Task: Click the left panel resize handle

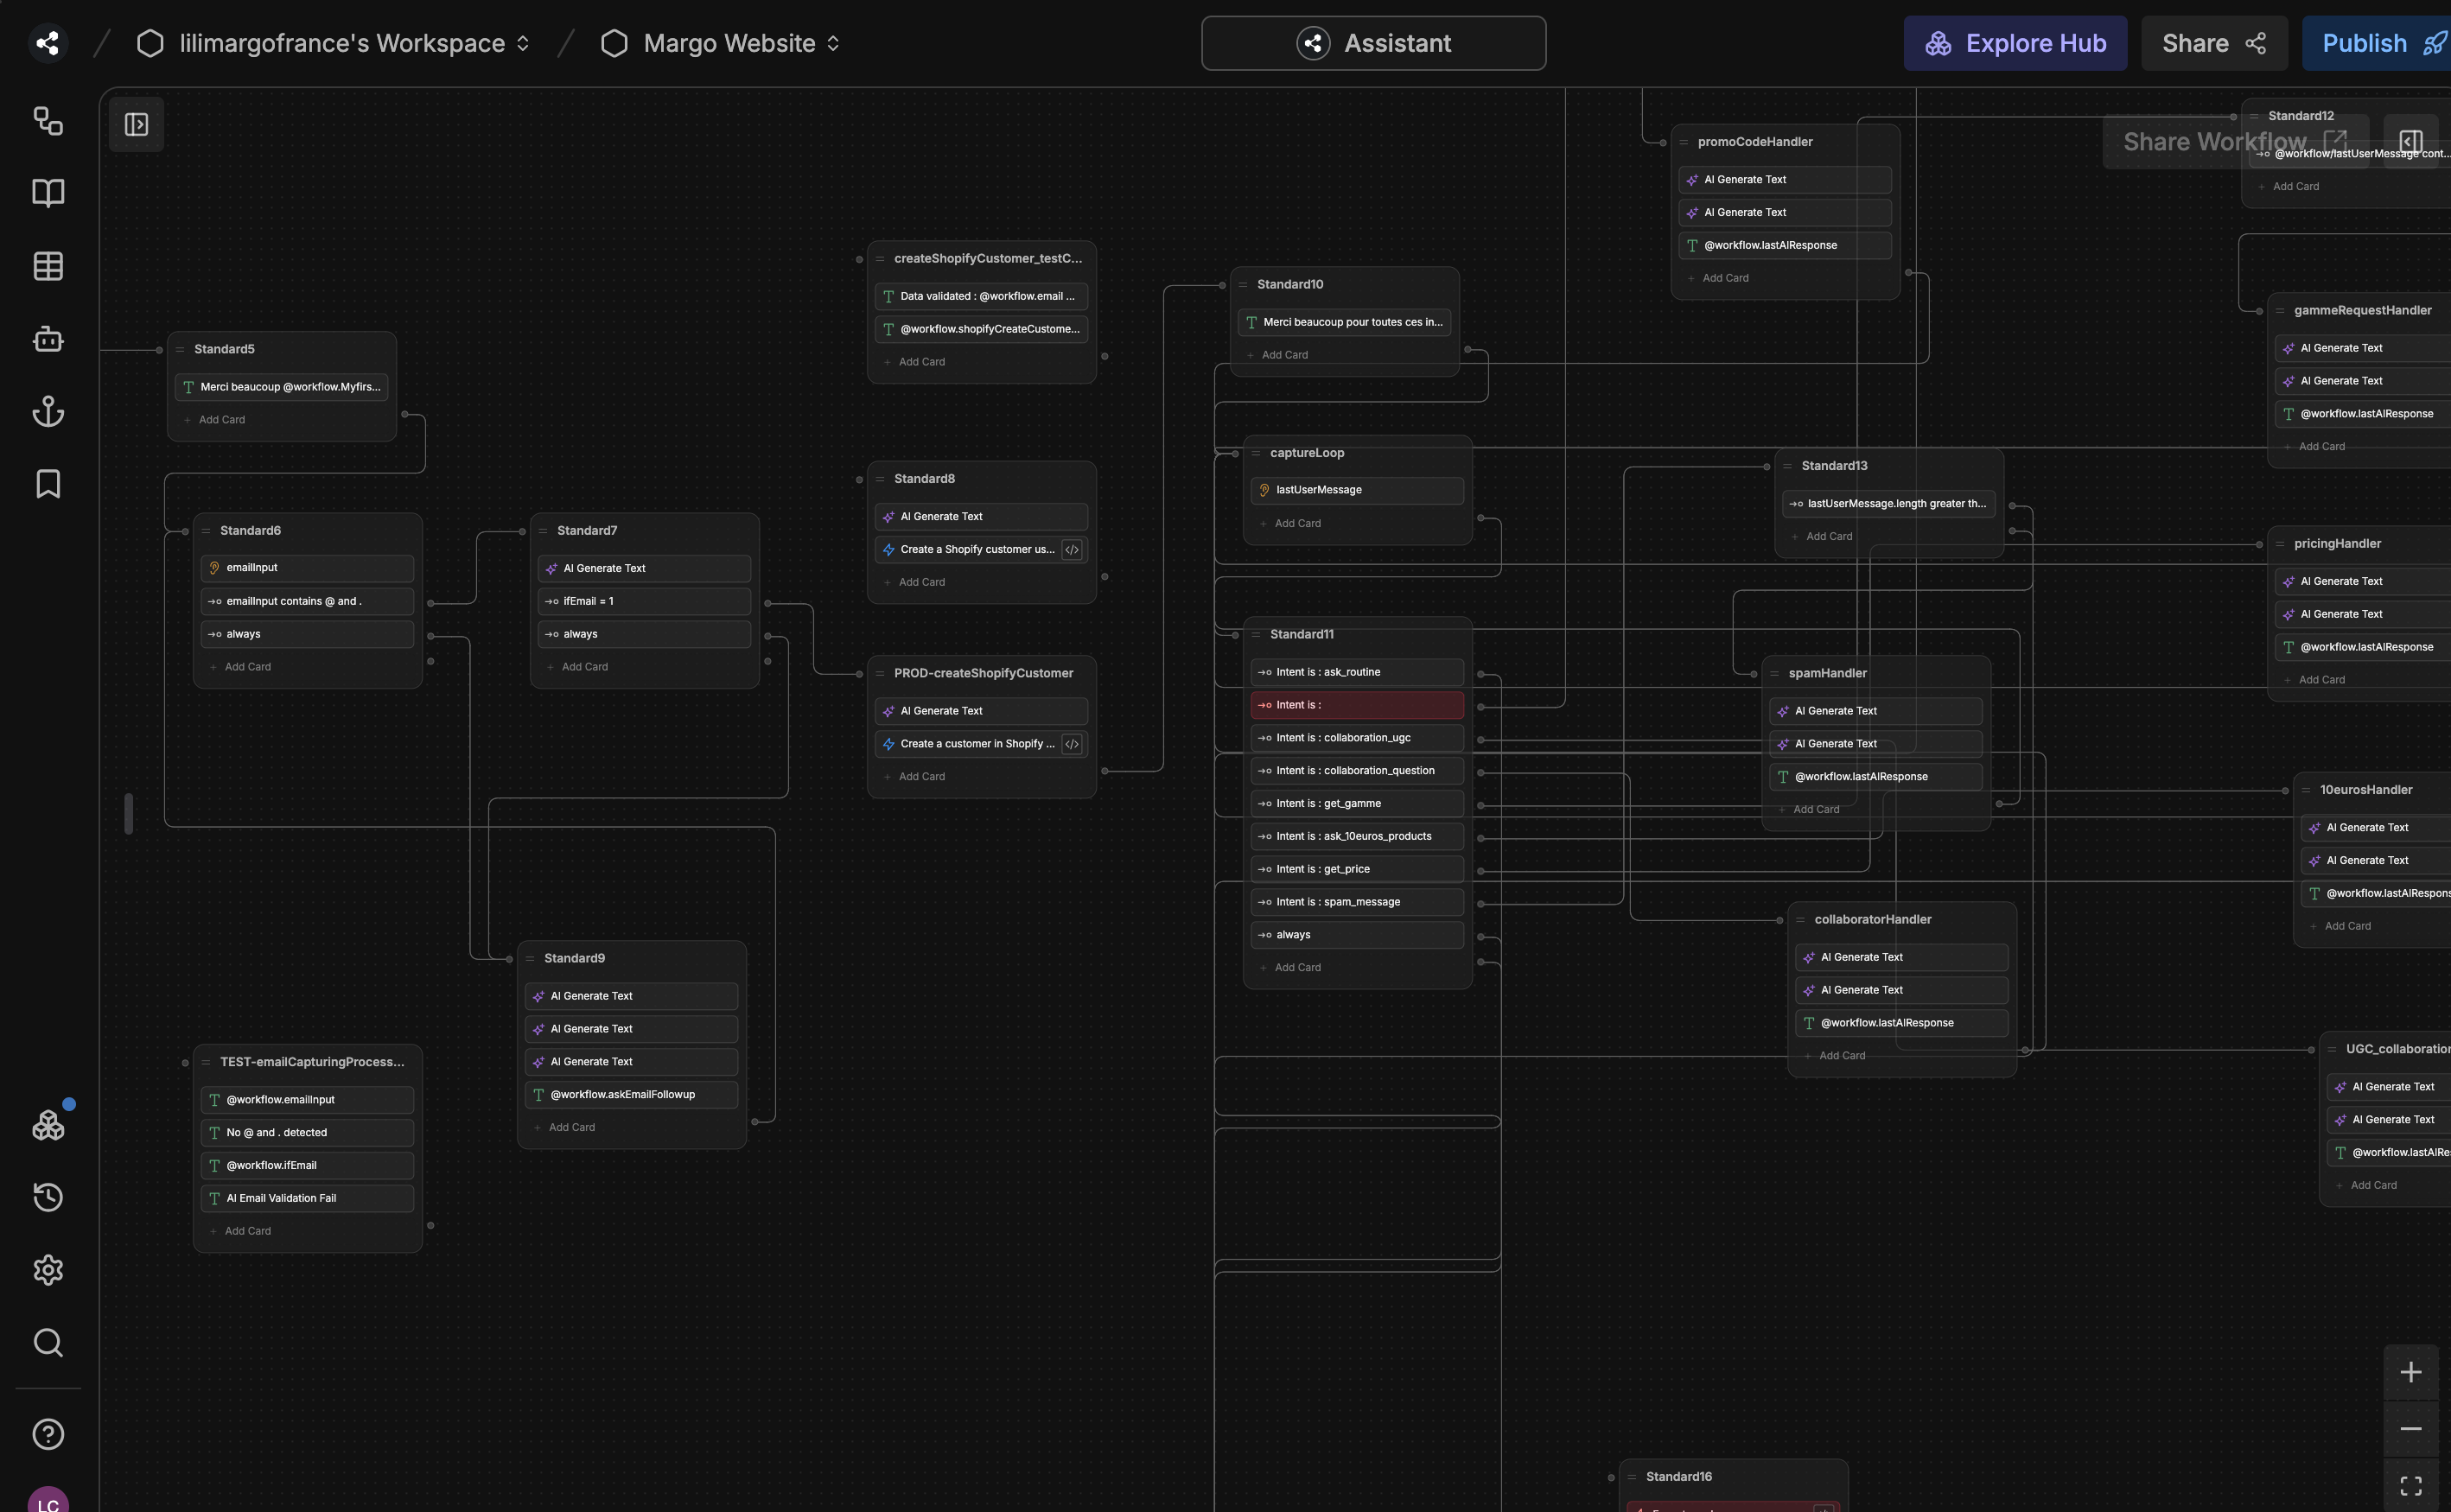Action: (129, 813)
